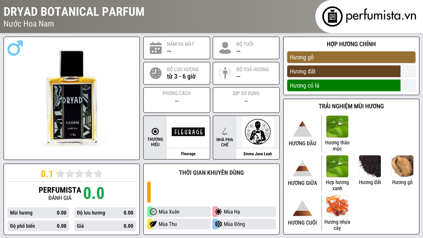Click the sillage icon for Độ Toả Hương
The height and width of the screenshot is (238, 423).
225,73
